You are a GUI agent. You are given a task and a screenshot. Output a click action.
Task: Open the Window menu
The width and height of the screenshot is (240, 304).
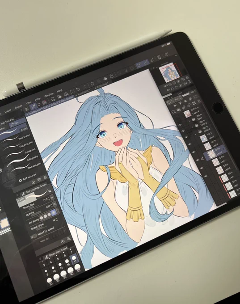tap(49, 95)
